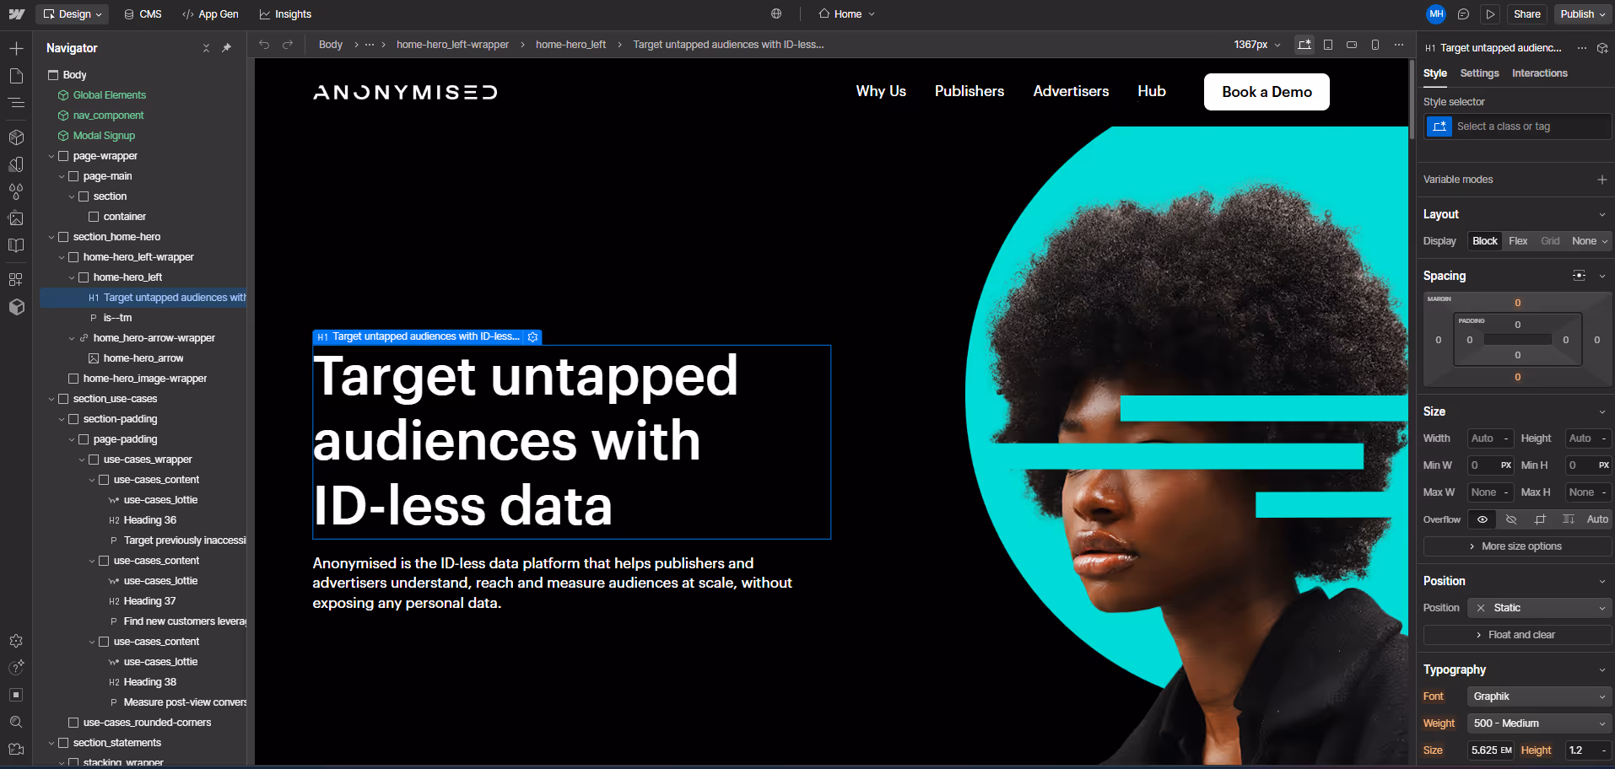Click Publishers nav link on canvas
The height and width of the screenshot is (769, 1615).
coord(969,91)
